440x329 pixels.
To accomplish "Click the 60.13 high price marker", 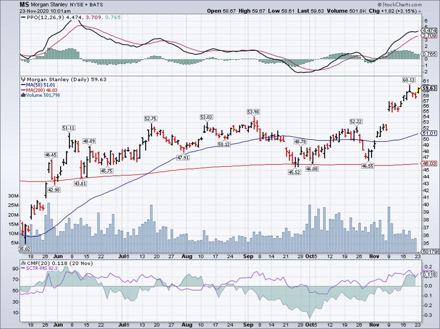I will [409, 80].
